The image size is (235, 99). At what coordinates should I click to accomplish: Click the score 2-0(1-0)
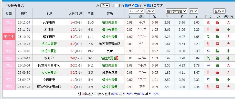[x=76, y=58]
